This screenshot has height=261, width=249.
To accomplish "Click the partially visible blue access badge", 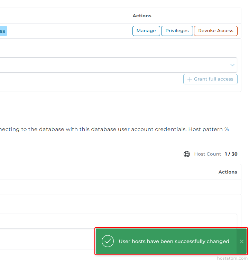I will click(3, 31).
